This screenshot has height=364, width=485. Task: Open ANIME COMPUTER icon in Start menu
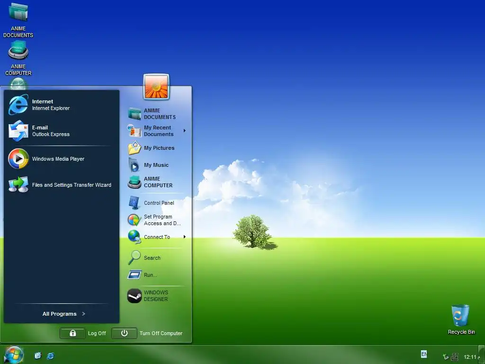(135, 182)
